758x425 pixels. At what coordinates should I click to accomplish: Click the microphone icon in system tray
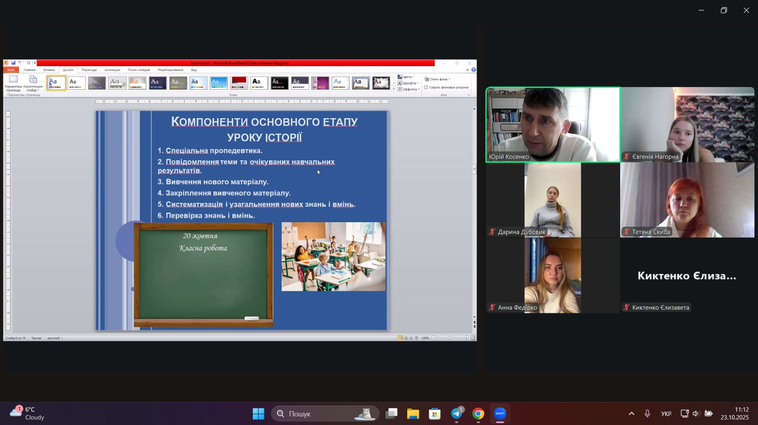tap(647, 414)
